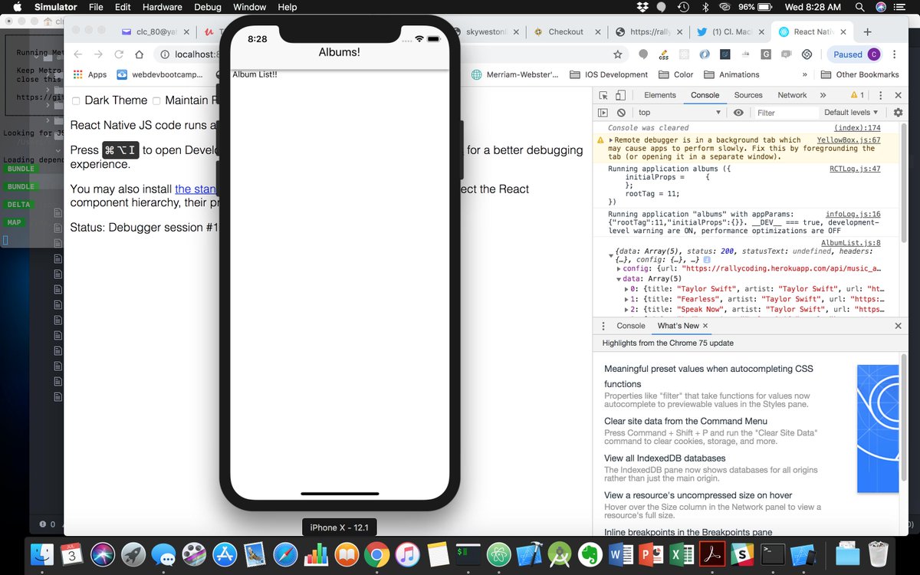Open console live expression eye icon
This screenshot has width=920, height=575.
point(738,113)
